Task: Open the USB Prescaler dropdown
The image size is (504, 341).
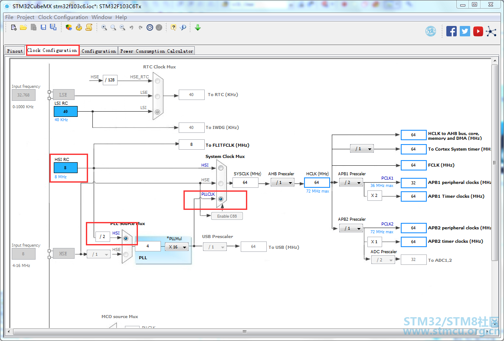Action: coord(215,247)
